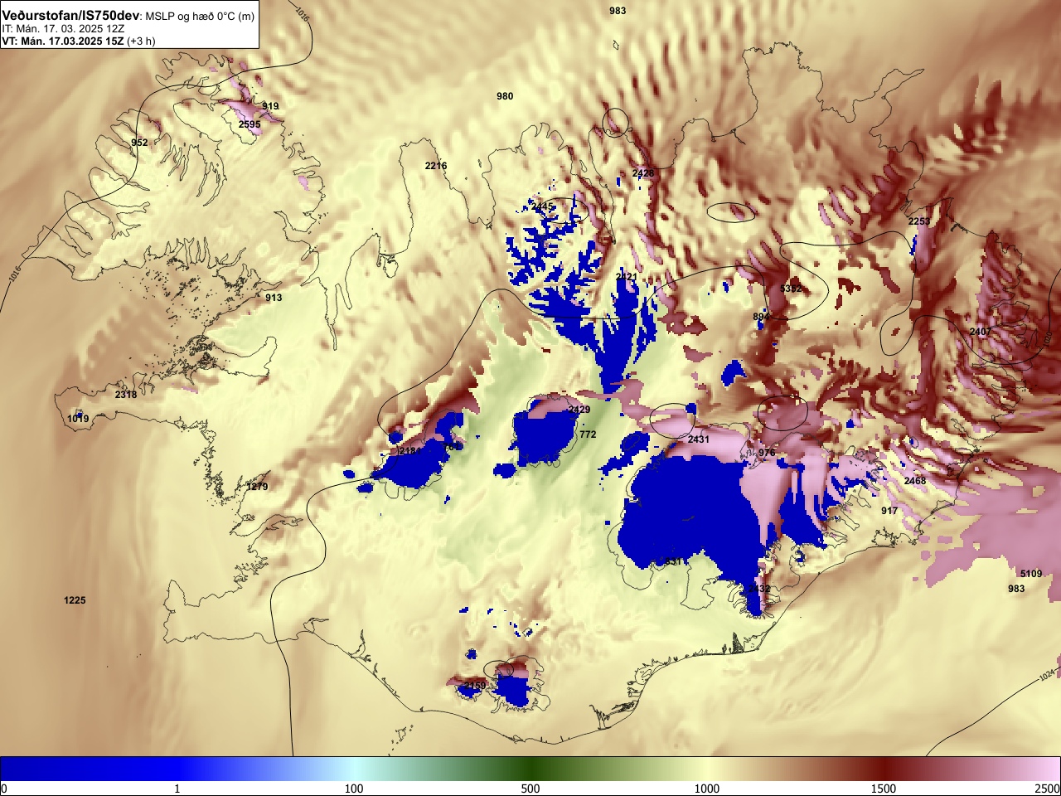Image resolution: width=1061 pixels, height=796 pixels.
Task: Click the 500 tick on the color scale
Action: pos(530,789)
